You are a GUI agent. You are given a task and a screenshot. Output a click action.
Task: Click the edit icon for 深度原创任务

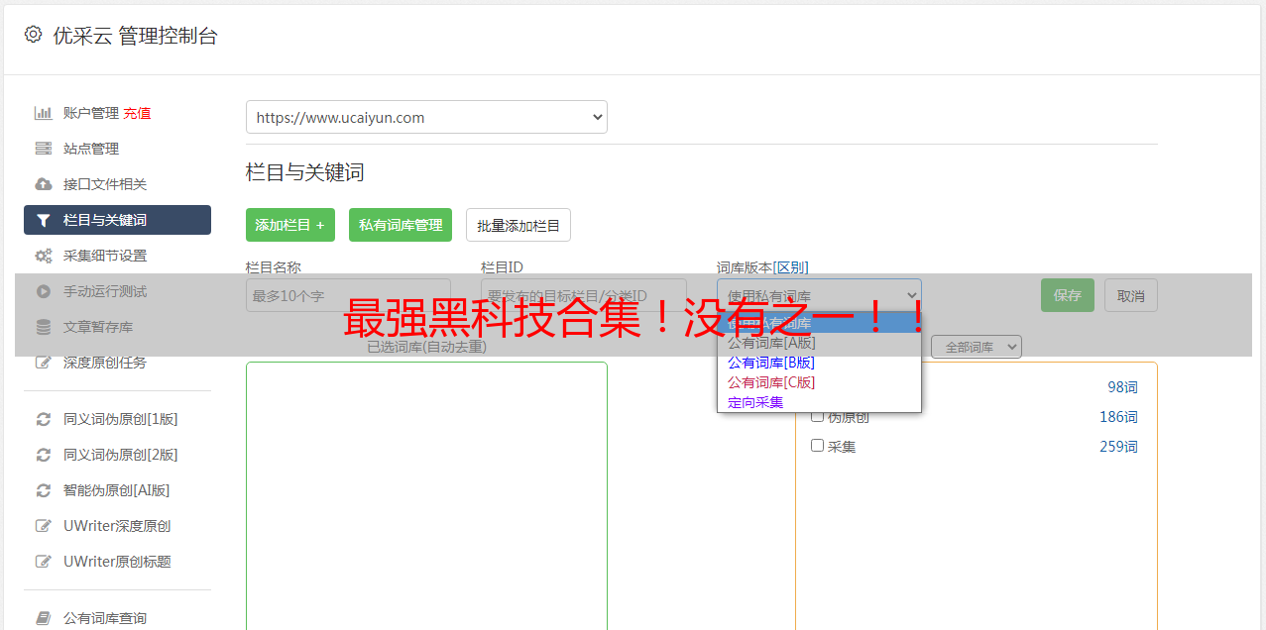[x=43, y=363]
